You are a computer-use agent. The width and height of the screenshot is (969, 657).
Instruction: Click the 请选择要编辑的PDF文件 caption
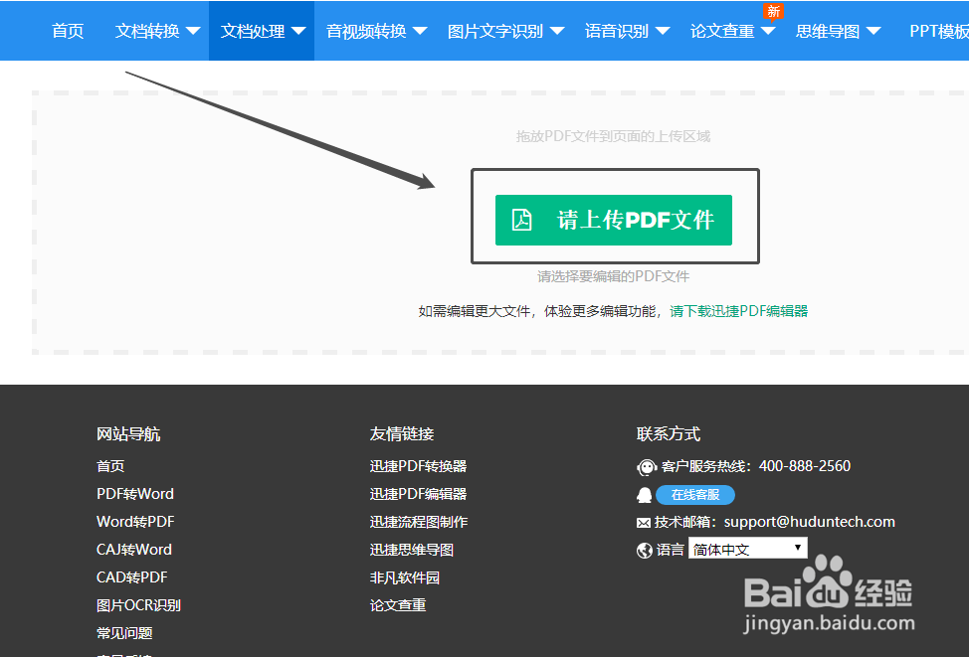tap(613, 276)
